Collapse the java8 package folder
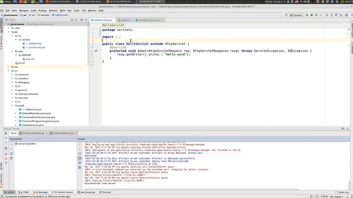Viewport: 353px width, 198px height. point(12,106)
